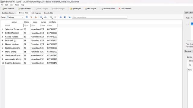
Task: Click the delete current record icon
Action: tap(55, 17)
